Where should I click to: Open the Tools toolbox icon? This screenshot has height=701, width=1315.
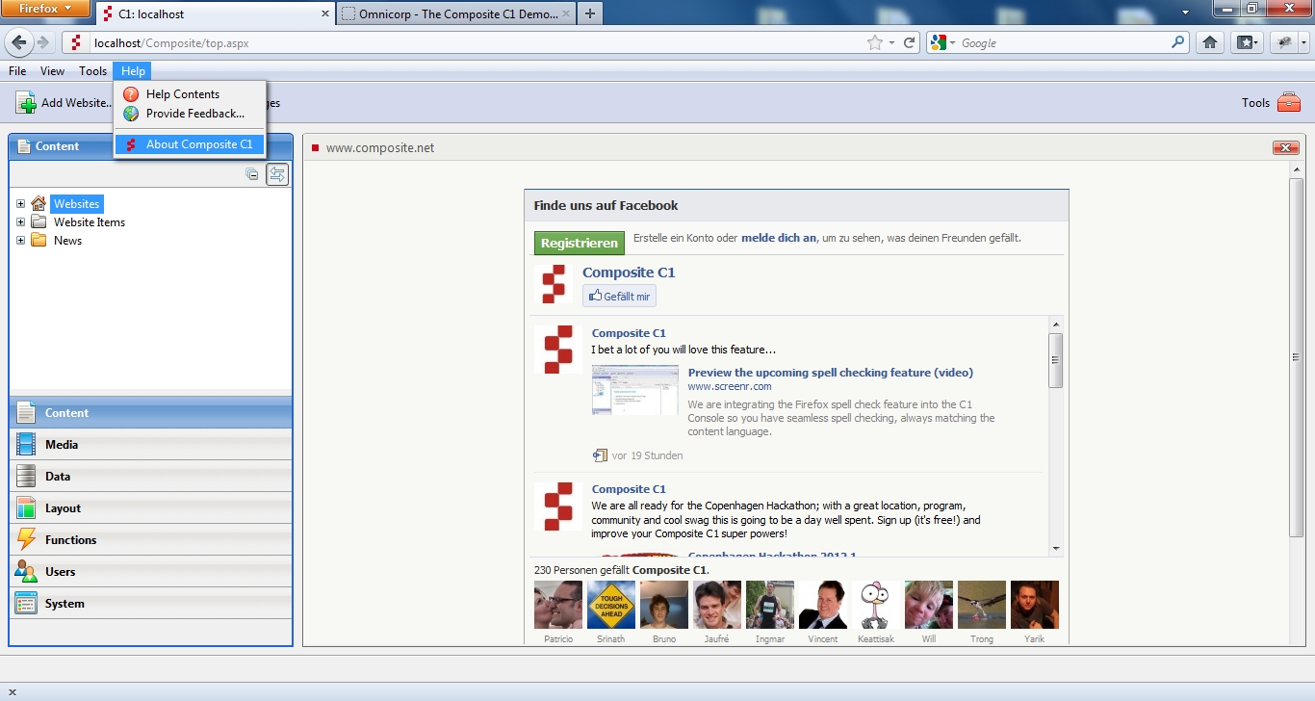[1288, 103]
